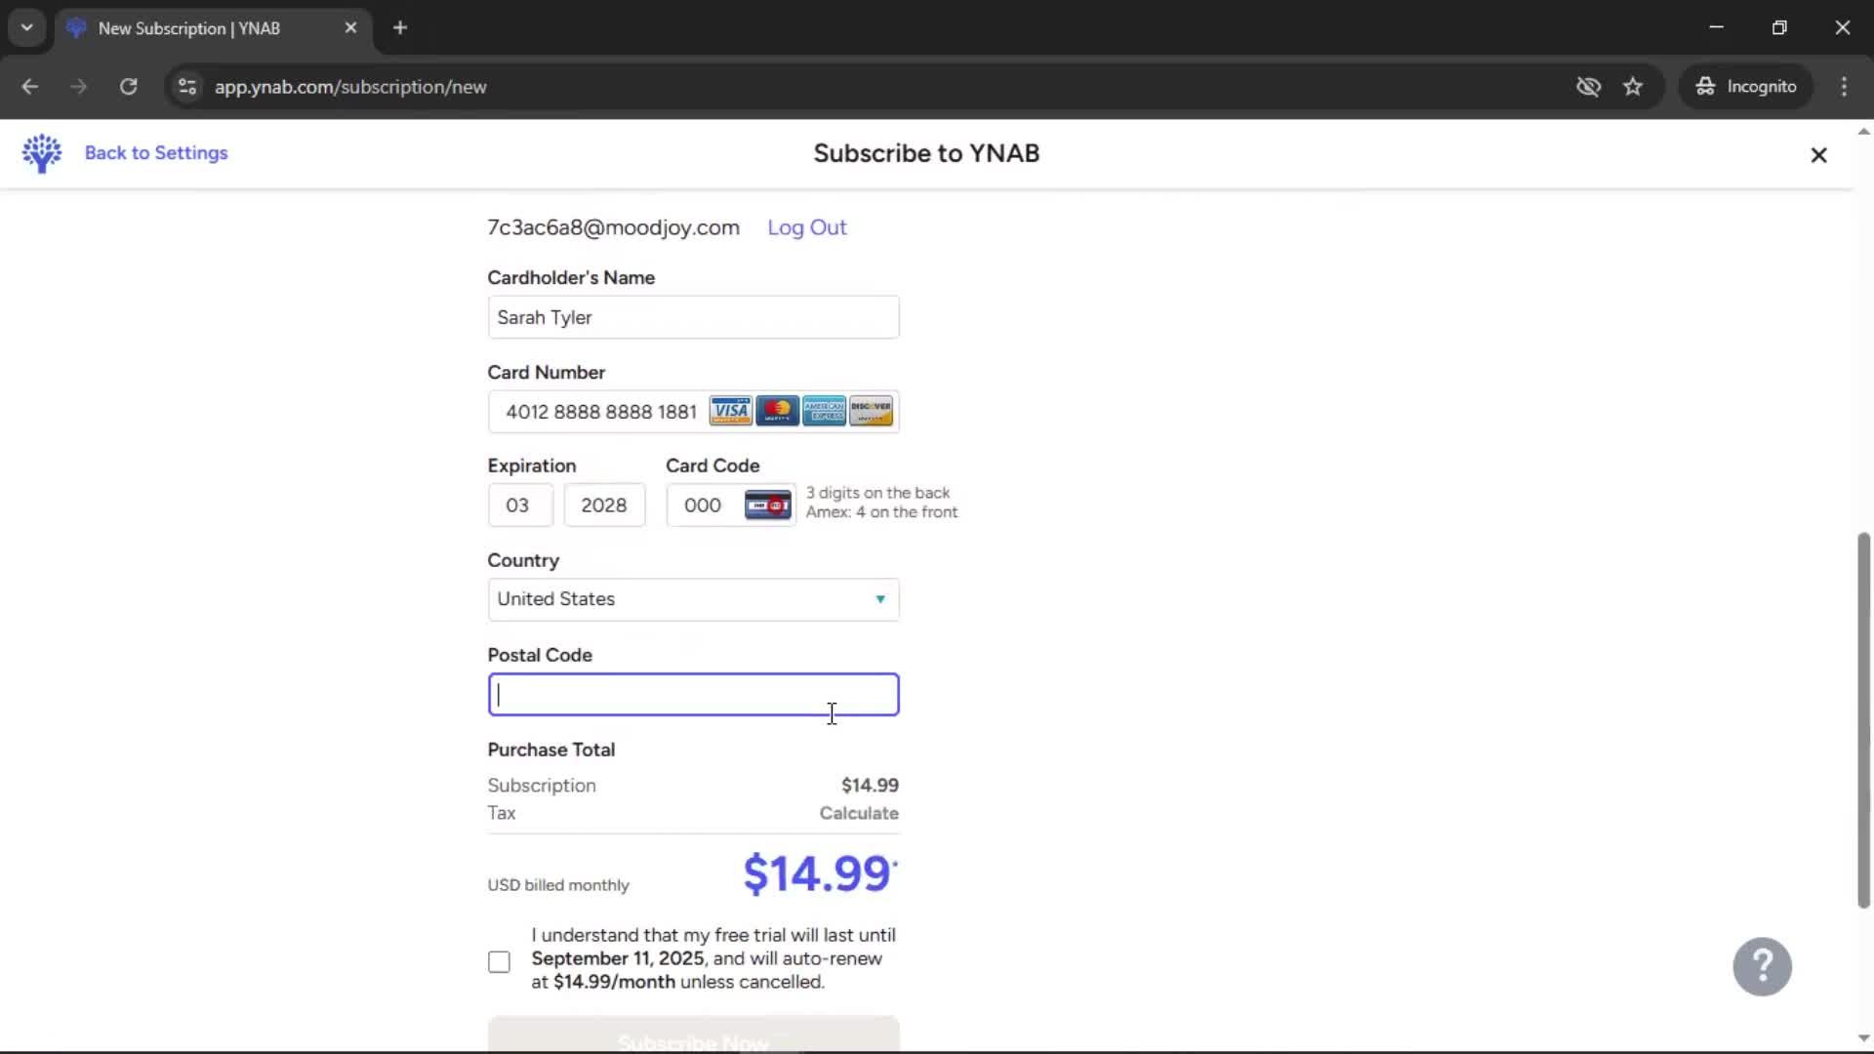Focus the Cardholder's Name field
This screenshot has width=1874, height=1054.
coord(693,317)
